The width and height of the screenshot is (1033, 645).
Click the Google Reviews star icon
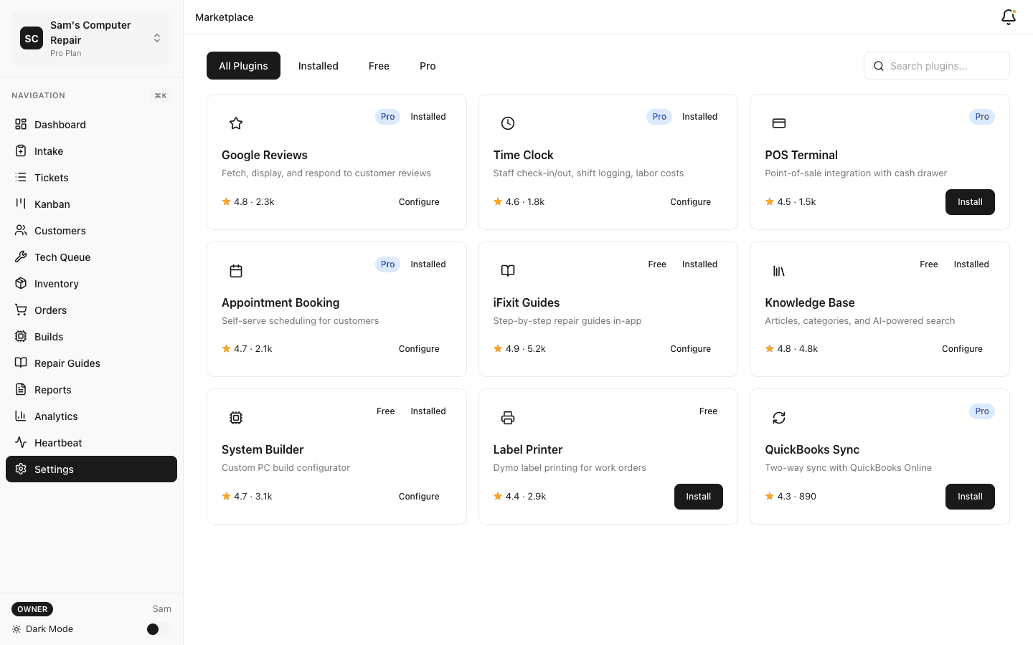click(x=236, y=123)
